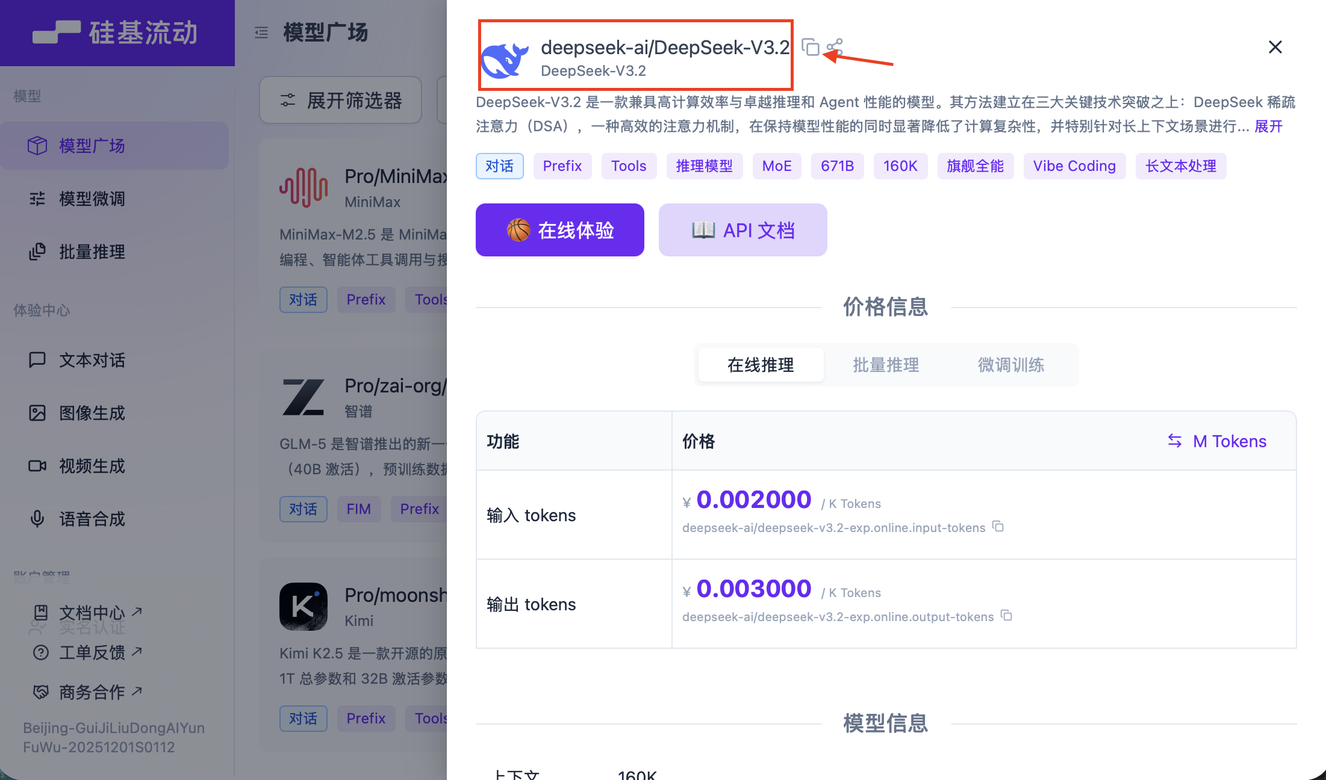This screenshot has width=1326, height=780.
Task: Click the 商务合作 handshake icon
Action: (41, 692)
